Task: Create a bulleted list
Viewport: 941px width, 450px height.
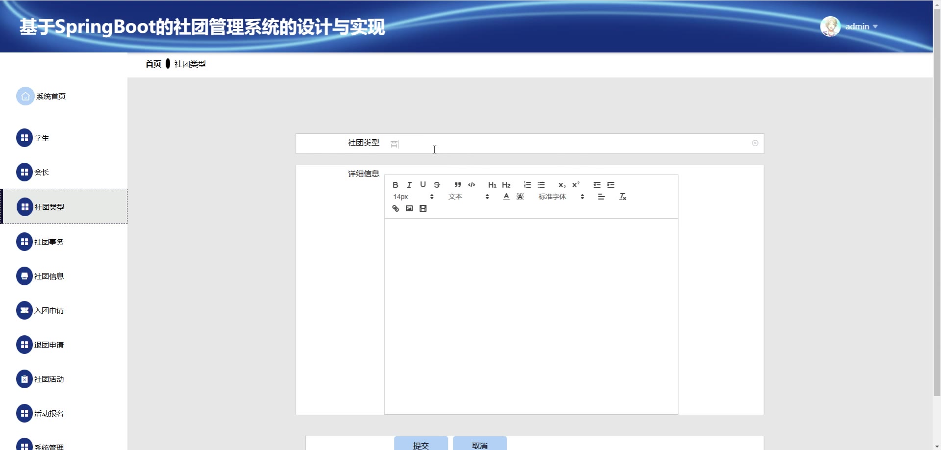Action: pyautogui.click(x=541, y=185)
